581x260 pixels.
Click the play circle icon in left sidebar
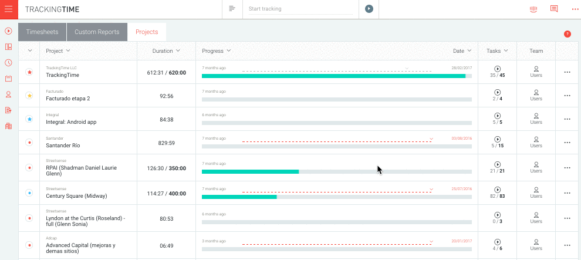pos(8,31)
